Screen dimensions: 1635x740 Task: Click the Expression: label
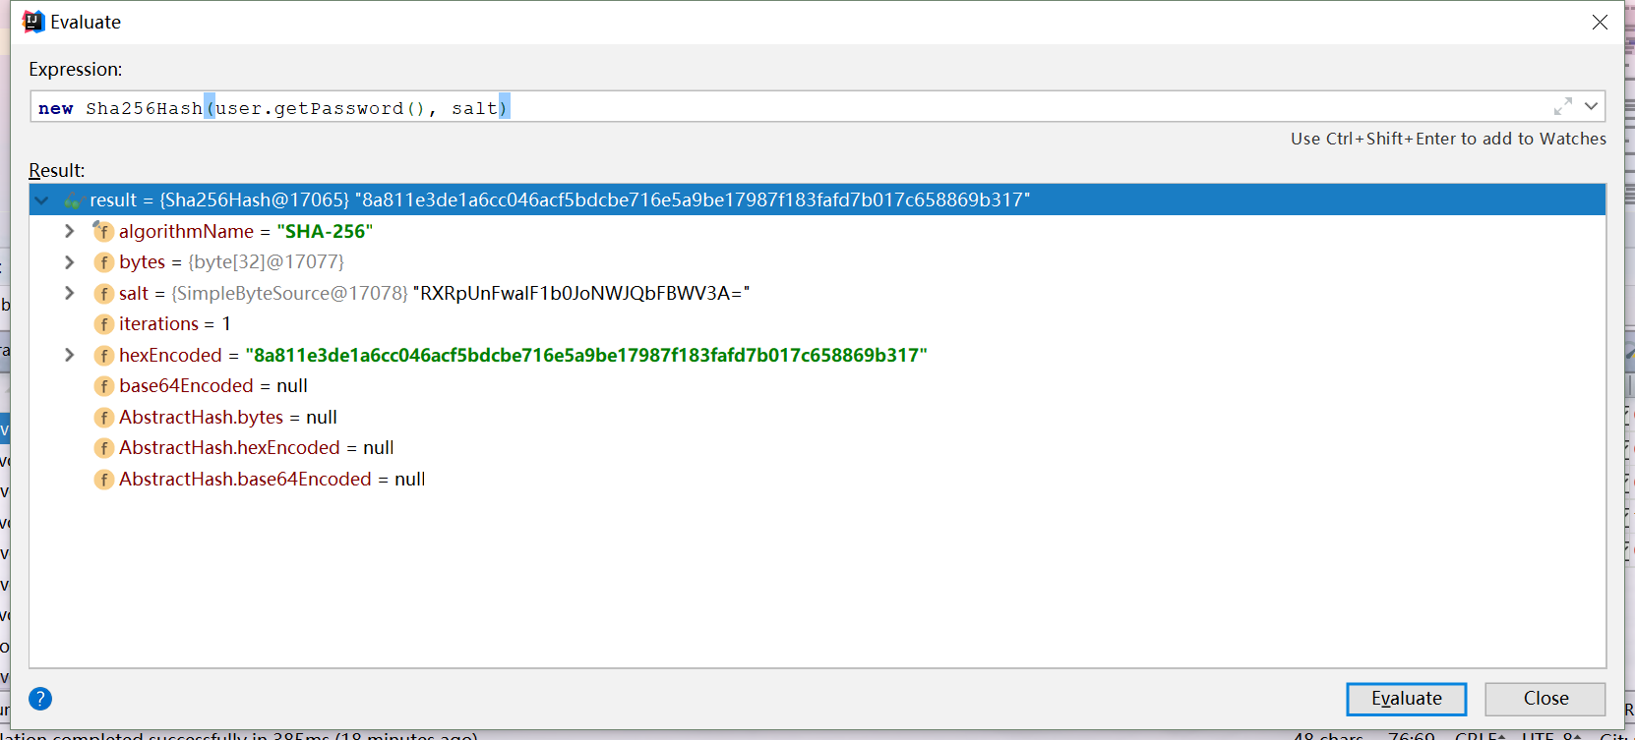pos(76,70)
